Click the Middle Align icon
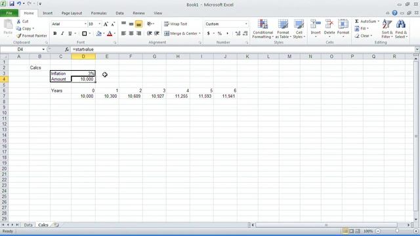 click(131, 24)
